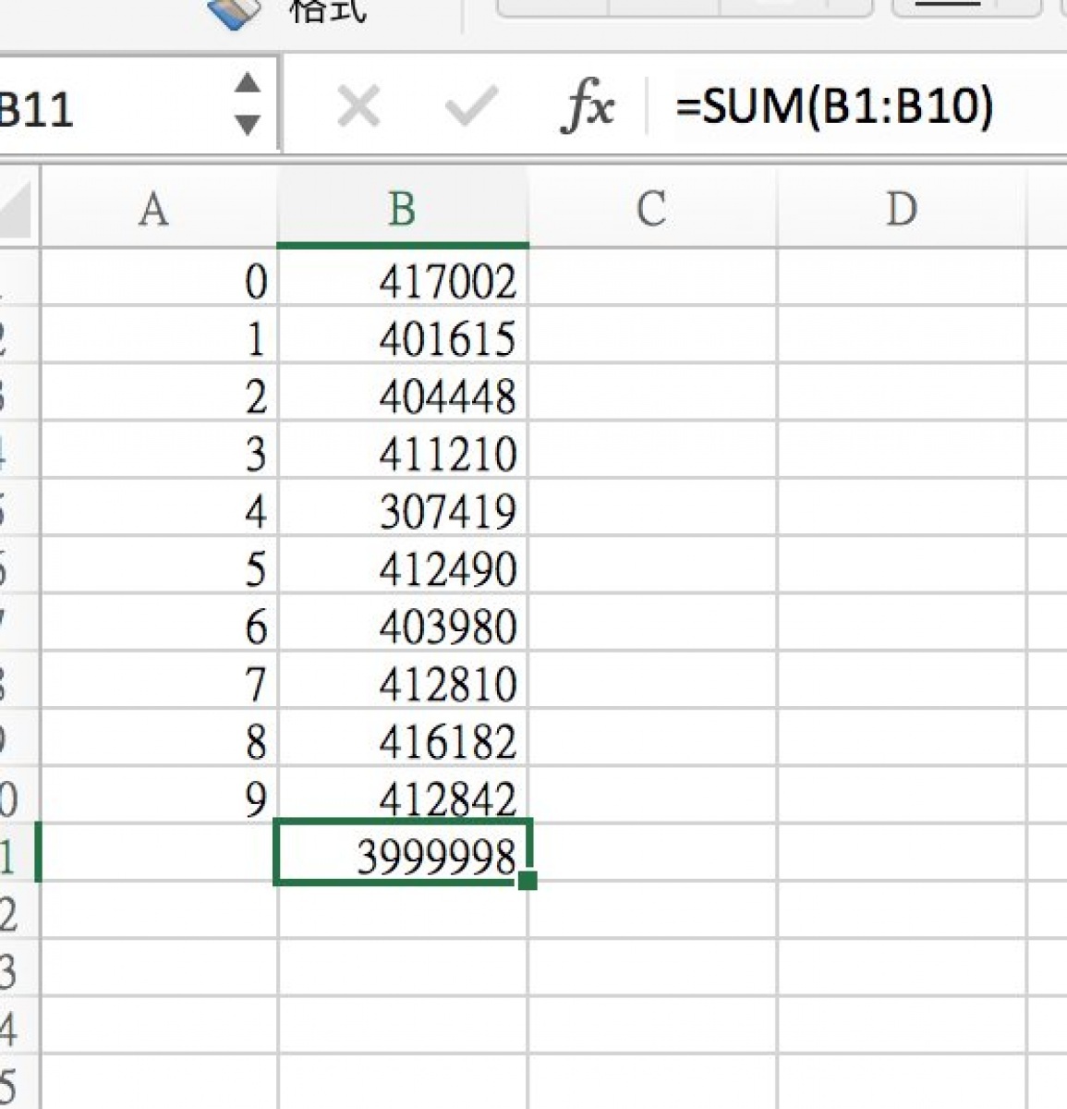Click cell with value 412842
1067x1109 pixels.
403,795
